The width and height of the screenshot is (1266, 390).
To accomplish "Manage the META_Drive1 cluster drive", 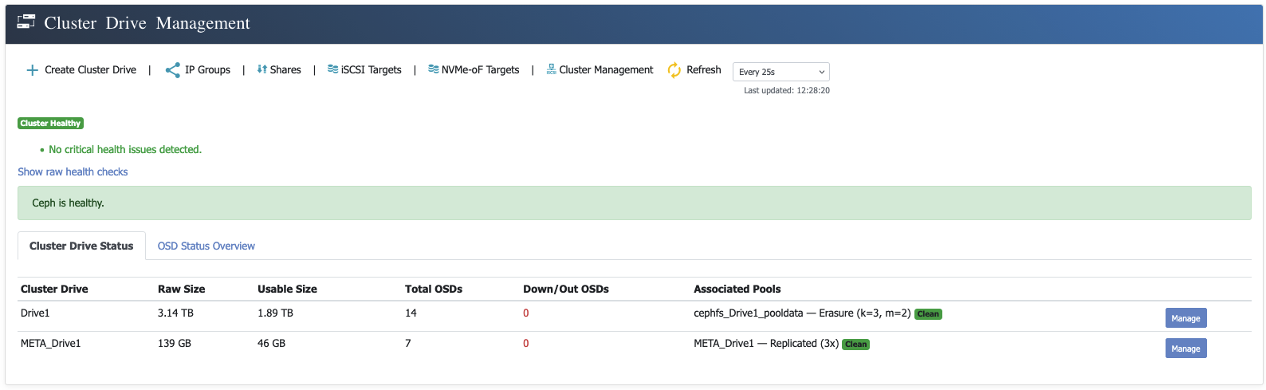I will [x=1185, y=349].
